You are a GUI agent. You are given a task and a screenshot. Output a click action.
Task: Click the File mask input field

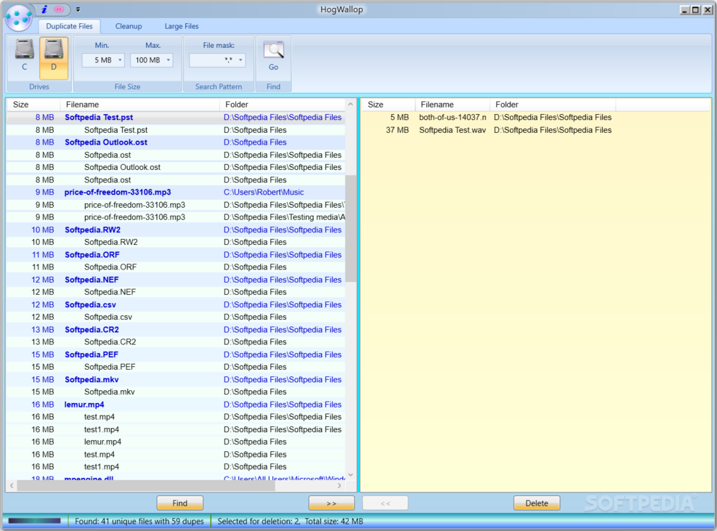(x=217, y=60)
